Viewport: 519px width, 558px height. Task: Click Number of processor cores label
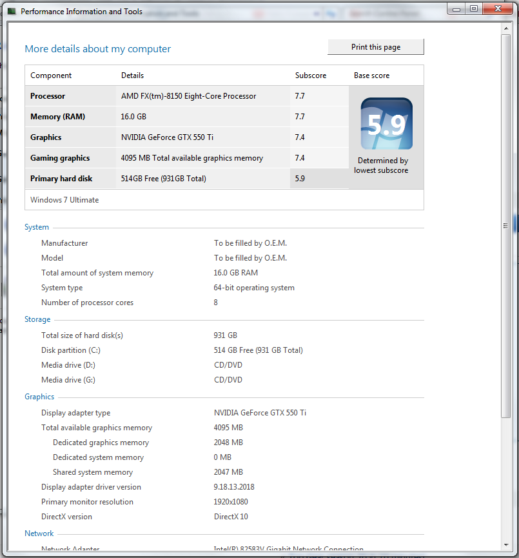pyautogui.click(x=87, y=303)
